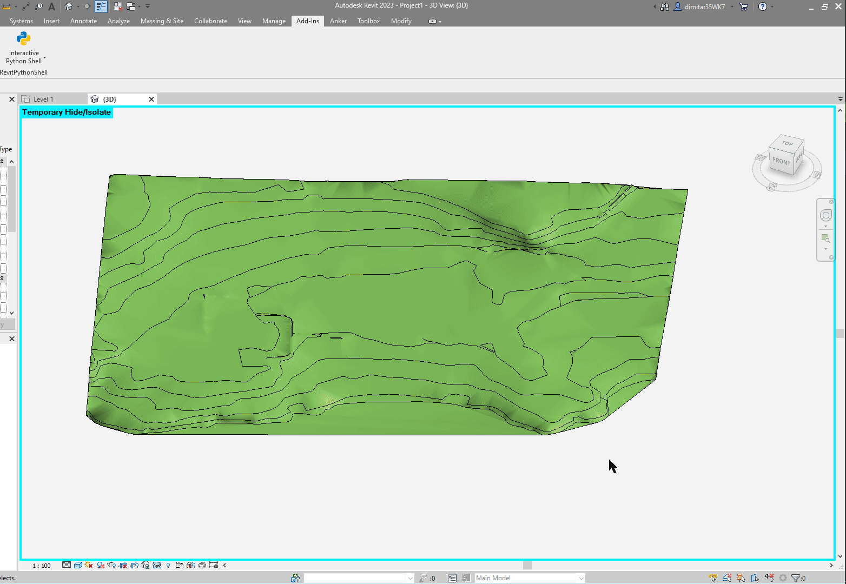Open the Visual Style cube control
The image size is (846, 584).
pos(78,565)
